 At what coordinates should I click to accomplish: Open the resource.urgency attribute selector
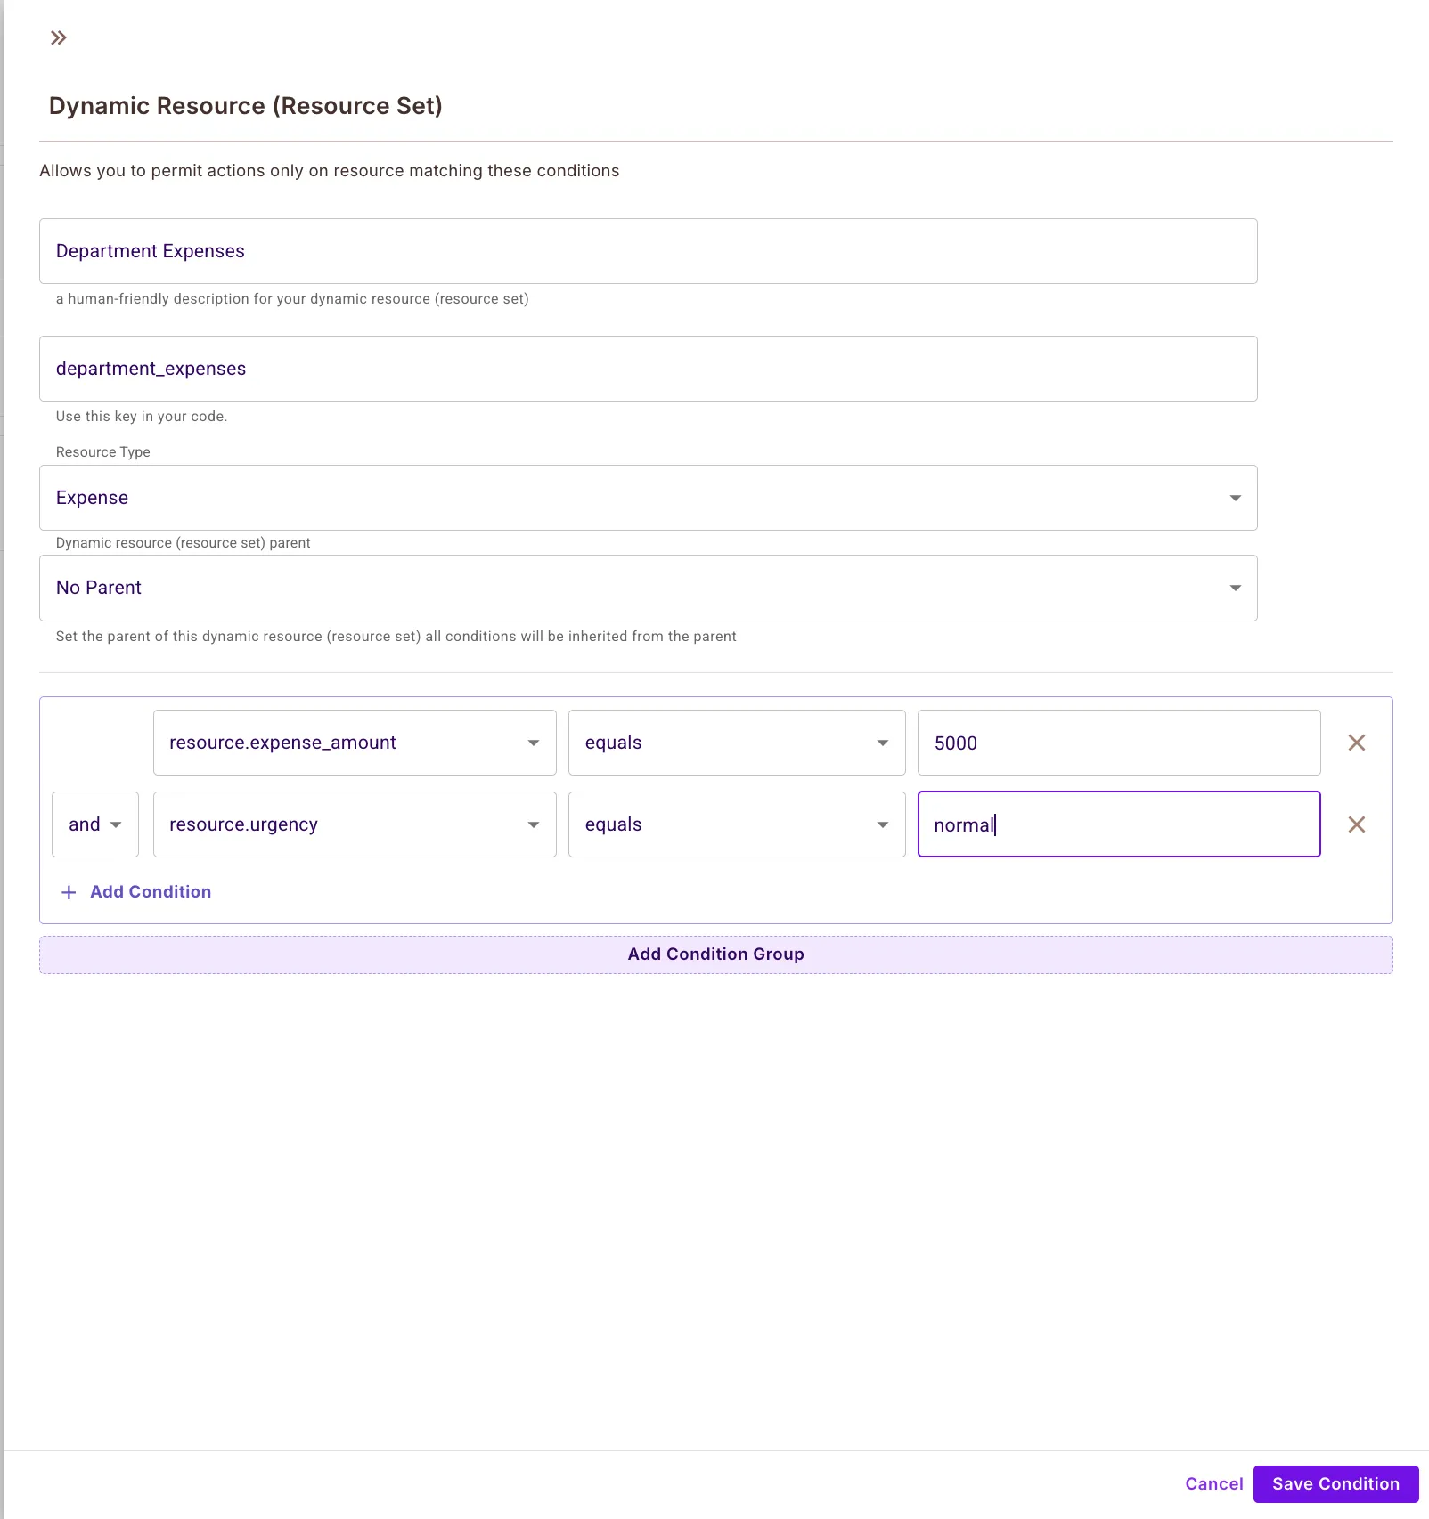(354, 824)
